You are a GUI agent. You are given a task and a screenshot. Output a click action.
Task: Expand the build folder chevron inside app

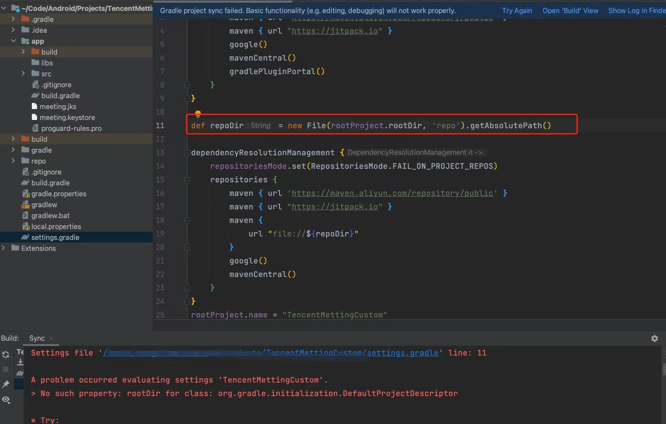click(x=23, y=51)
